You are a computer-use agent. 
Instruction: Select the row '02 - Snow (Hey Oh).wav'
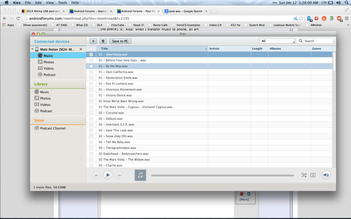pyautogui.click(x=209, y=136)
